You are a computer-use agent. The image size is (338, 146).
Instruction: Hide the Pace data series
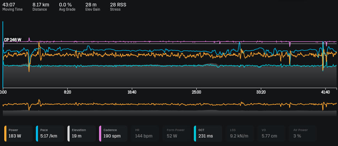click(x=50, y=133)
